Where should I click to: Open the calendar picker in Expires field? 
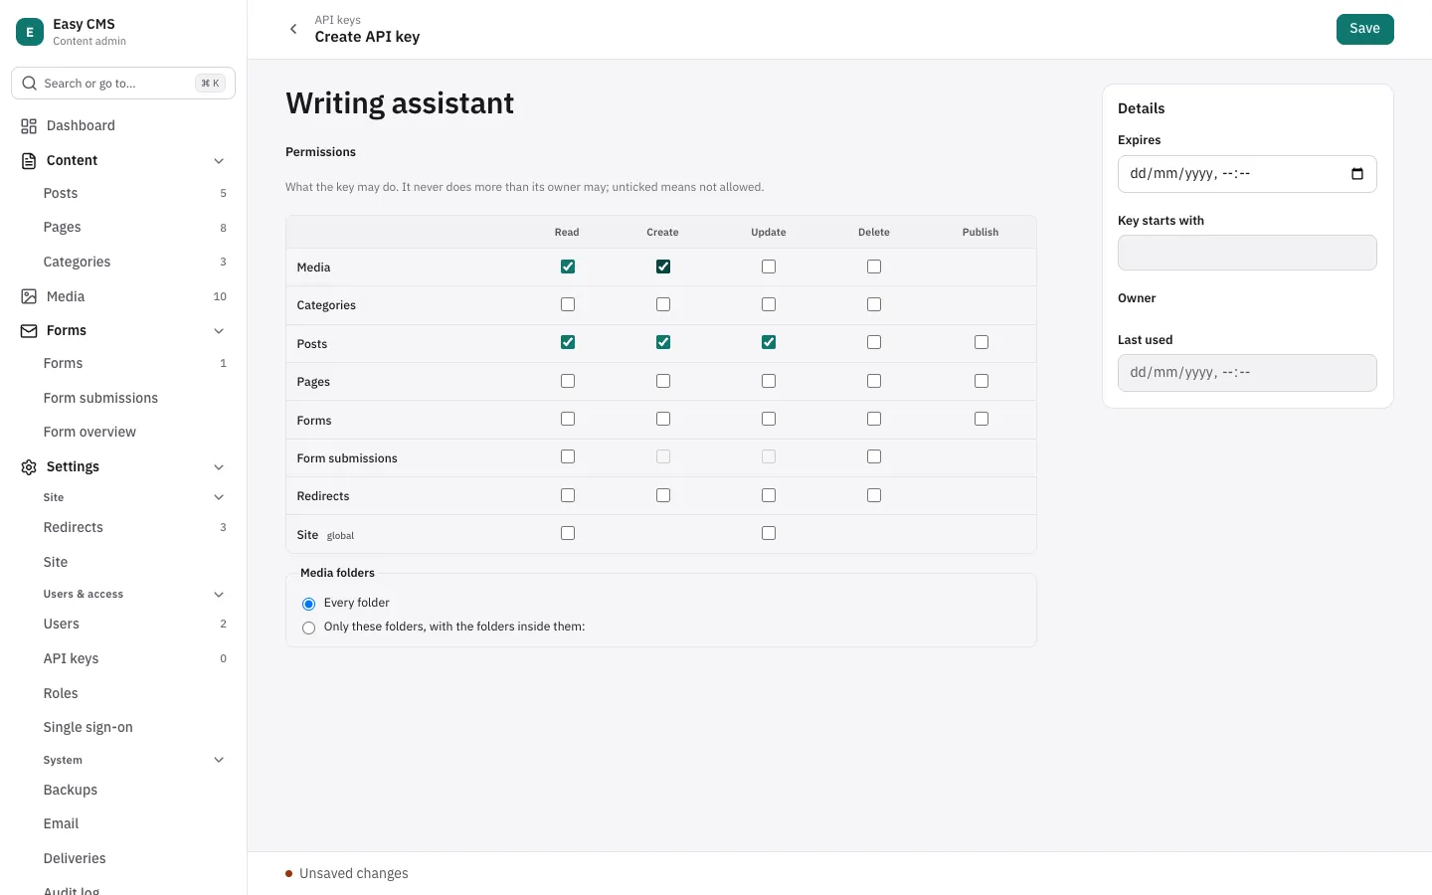pos(1357,174)
